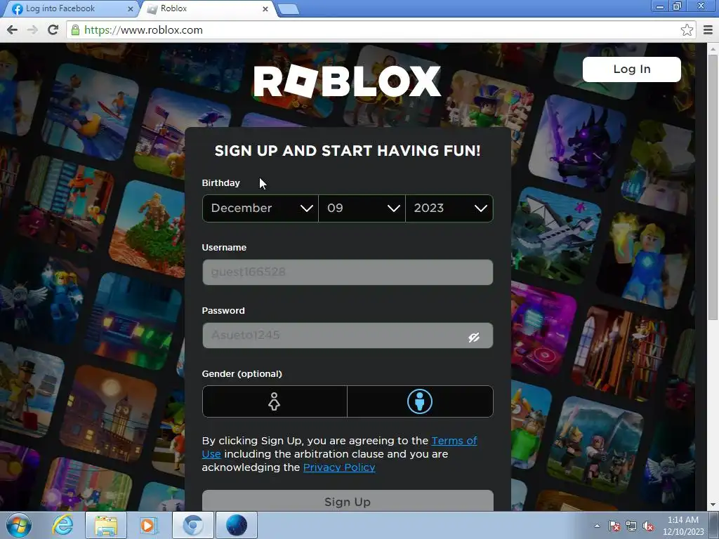Close the Log into Facebook tab

click(130, 8)
